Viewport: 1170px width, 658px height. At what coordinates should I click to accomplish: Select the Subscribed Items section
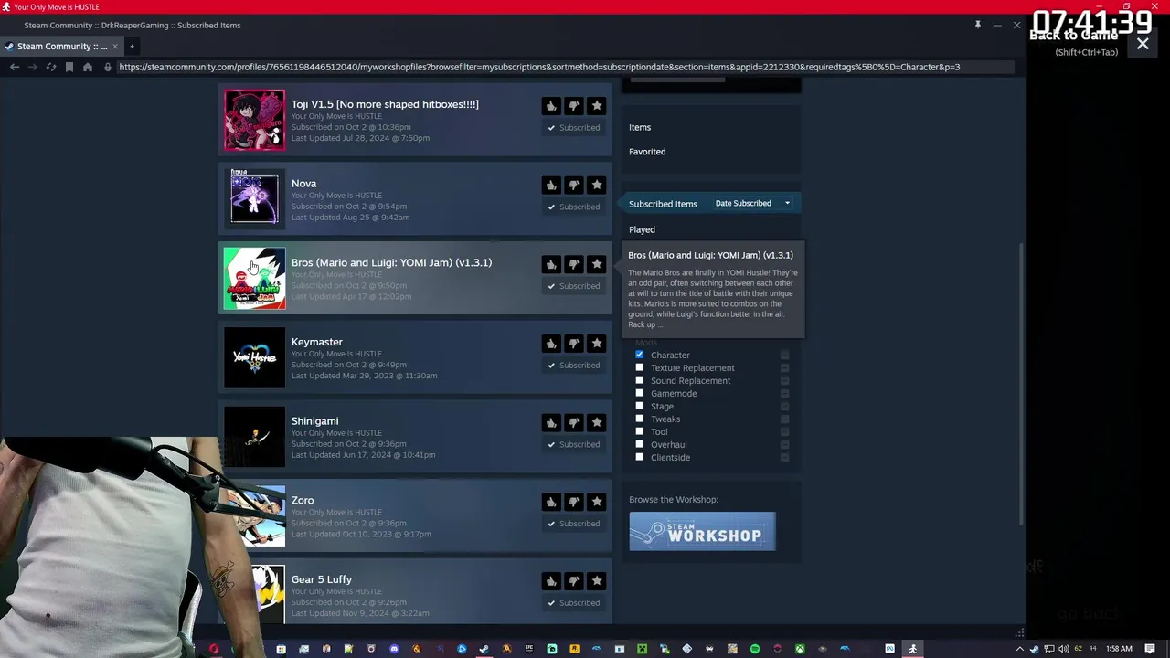point(663,204)
